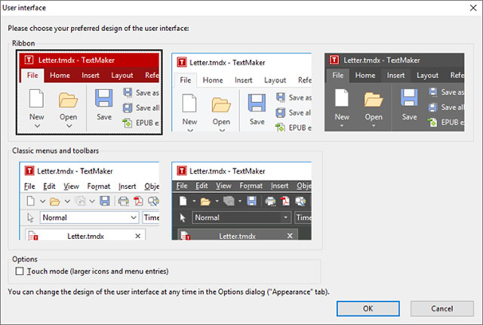Select the light classic menus preview
Viewport: 483px width, 325px height.
[89, 201]
